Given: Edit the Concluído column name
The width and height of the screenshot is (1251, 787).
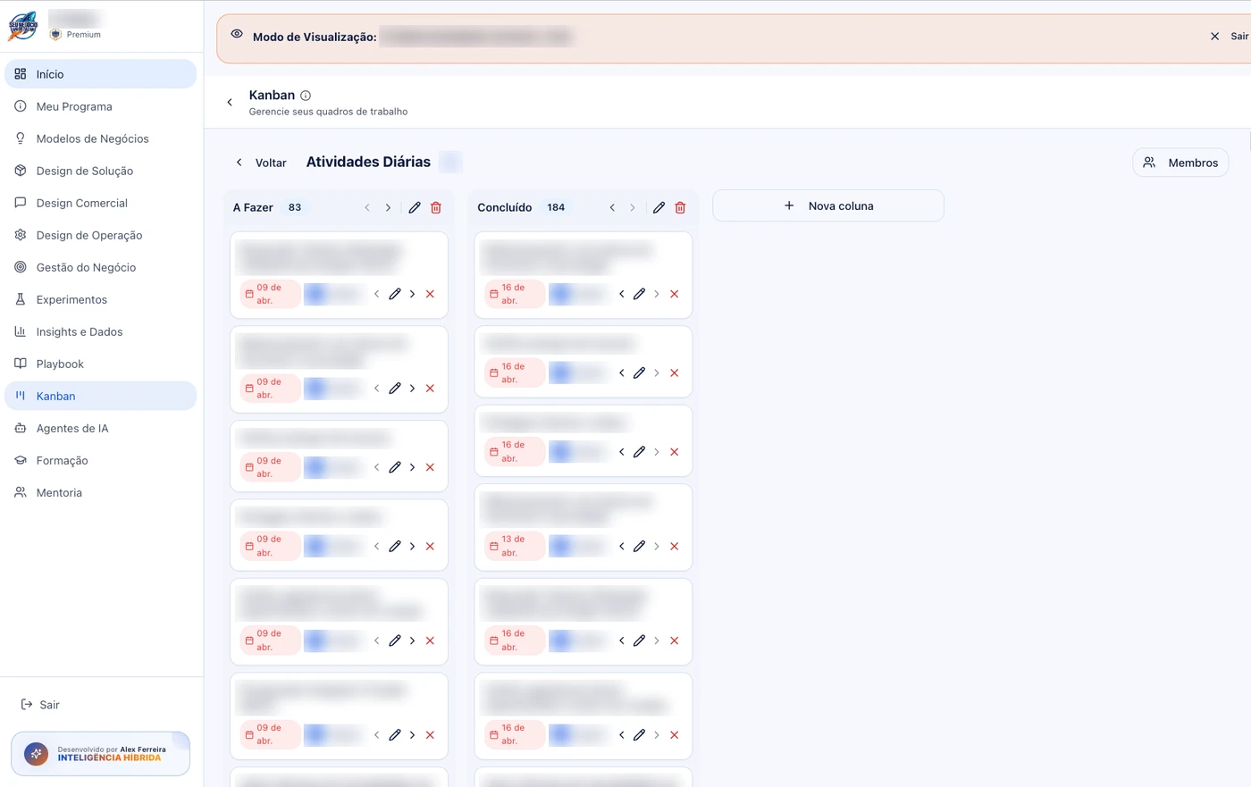Looking at the screenshot, I should pos(659,207).
